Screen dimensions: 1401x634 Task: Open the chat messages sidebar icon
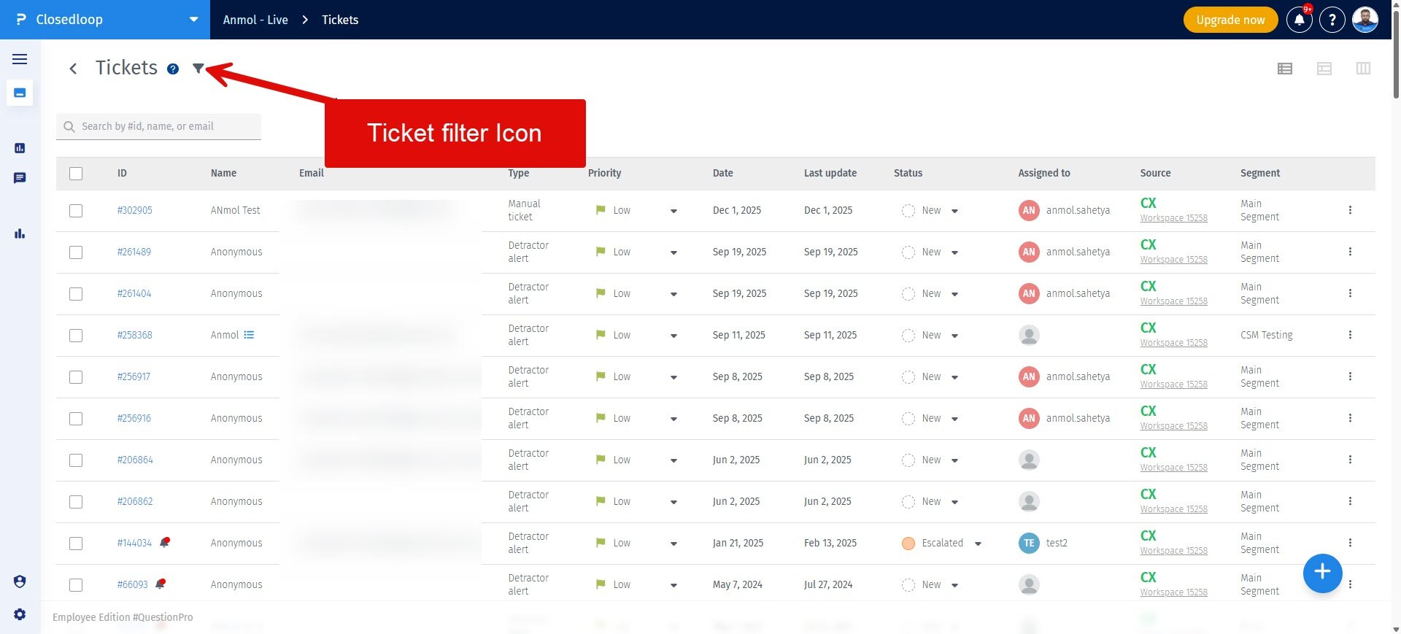coord(20,178)
